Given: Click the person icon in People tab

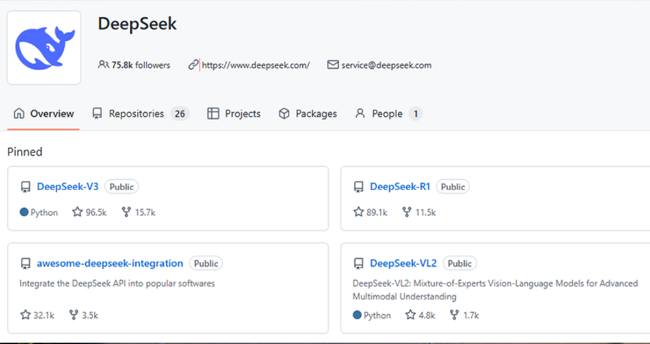Looking at the screenshot, I should [360, 114].
